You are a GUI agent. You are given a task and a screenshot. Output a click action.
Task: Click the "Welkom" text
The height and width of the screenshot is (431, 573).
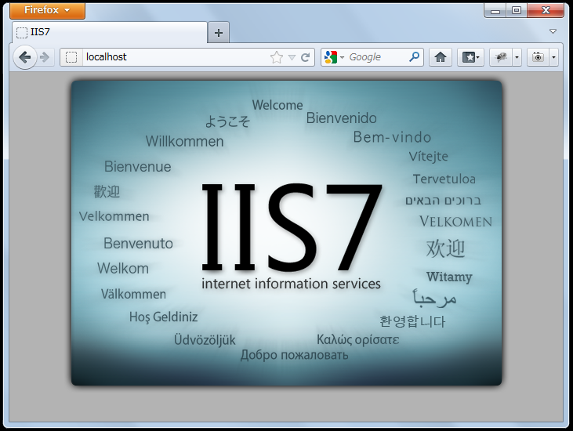[123, 269]
